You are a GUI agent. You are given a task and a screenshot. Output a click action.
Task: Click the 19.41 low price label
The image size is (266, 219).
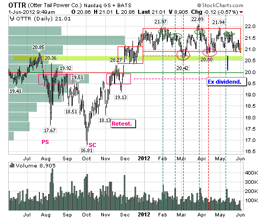tap(15, 91)
